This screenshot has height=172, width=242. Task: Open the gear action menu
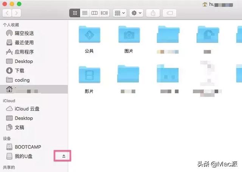(x=136, y=13)
